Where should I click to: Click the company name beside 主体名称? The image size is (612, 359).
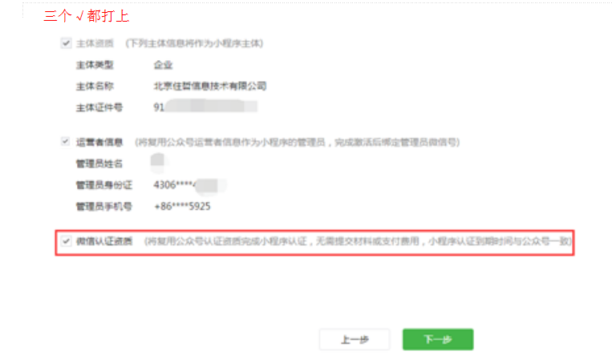point(210,87)
